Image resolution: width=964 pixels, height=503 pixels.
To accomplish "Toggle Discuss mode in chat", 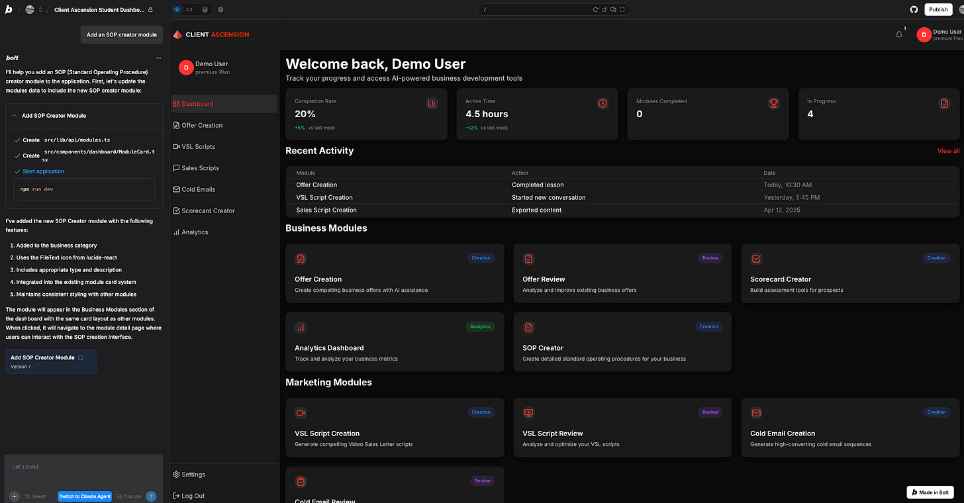I will coord(129,496).
